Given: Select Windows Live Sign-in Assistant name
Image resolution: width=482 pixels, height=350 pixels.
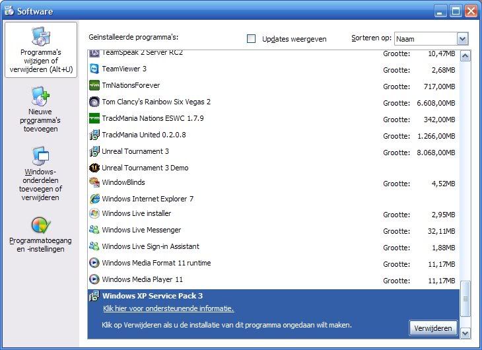Looking at the screenshot, I should coord(151,246).
